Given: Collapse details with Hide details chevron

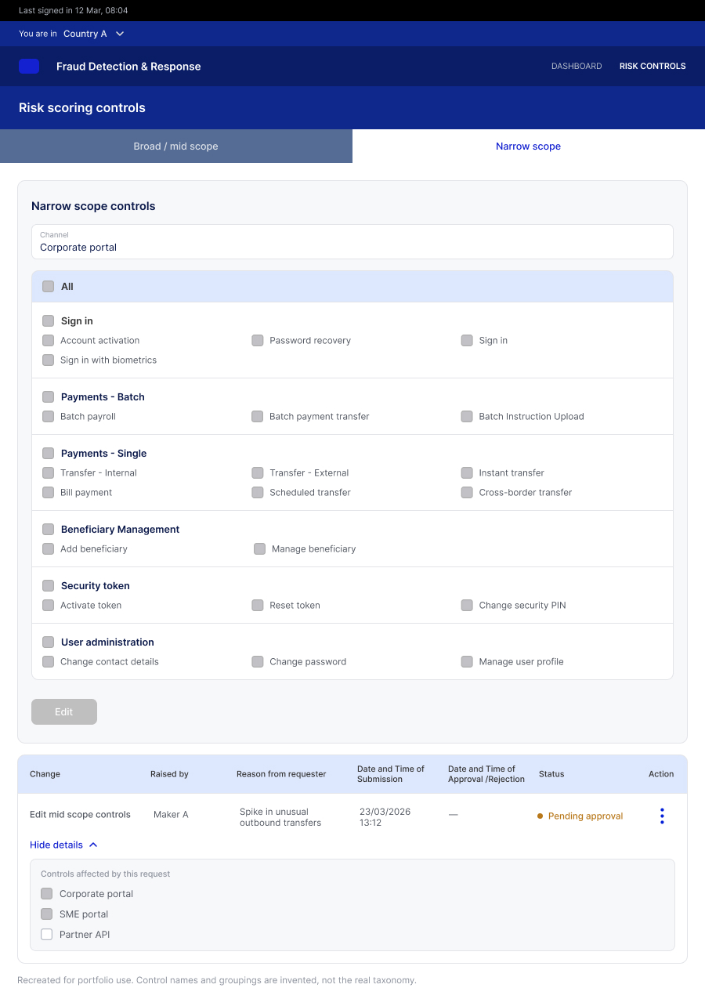Looking at the screenshot, I should 93,845.
